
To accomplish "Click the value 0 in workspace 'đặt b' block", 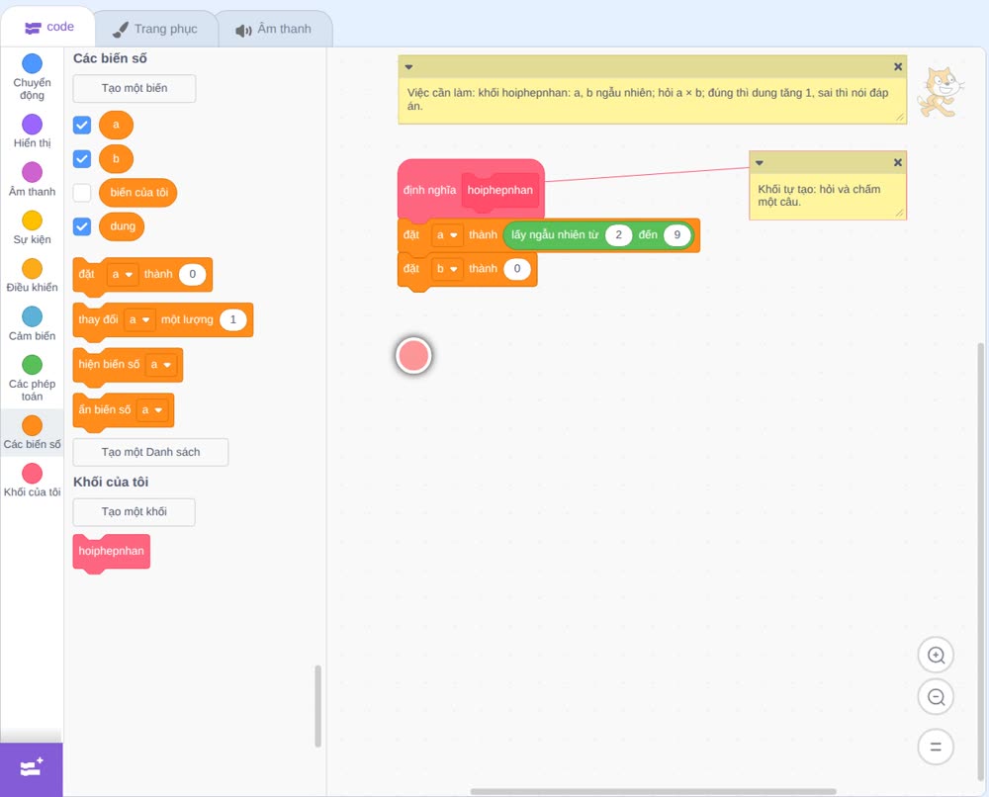I will [517, 269].
